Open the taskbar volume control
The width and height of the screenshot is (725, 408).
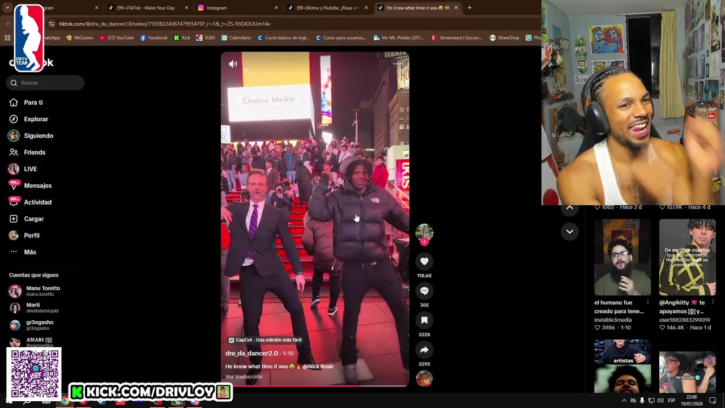tap(660, 401)
